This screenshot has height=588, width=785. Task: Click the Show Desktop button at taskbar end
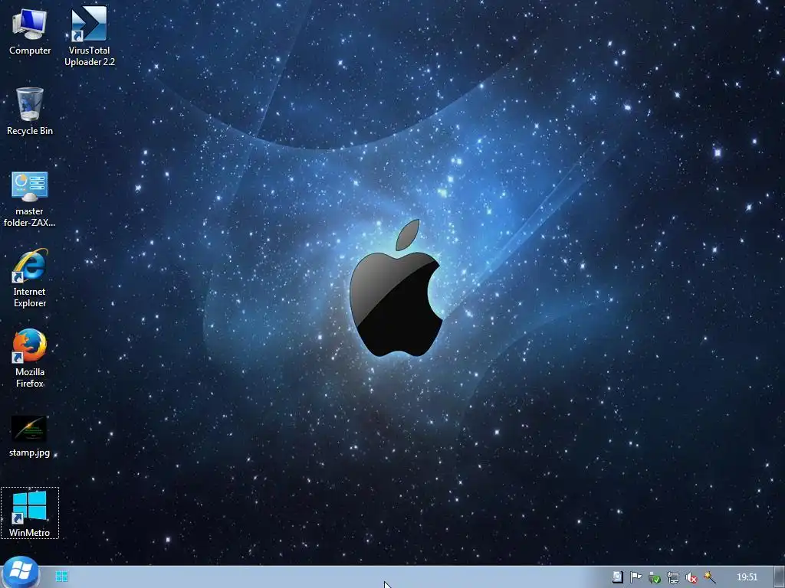779,577
